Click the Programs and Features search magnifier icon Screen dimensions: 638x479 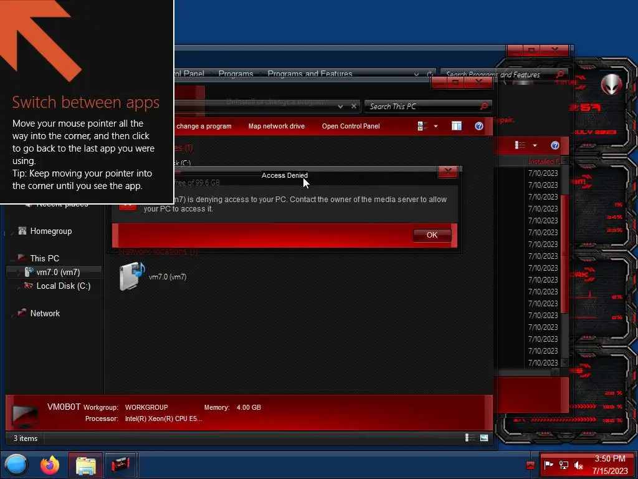(x=560, y=74)
